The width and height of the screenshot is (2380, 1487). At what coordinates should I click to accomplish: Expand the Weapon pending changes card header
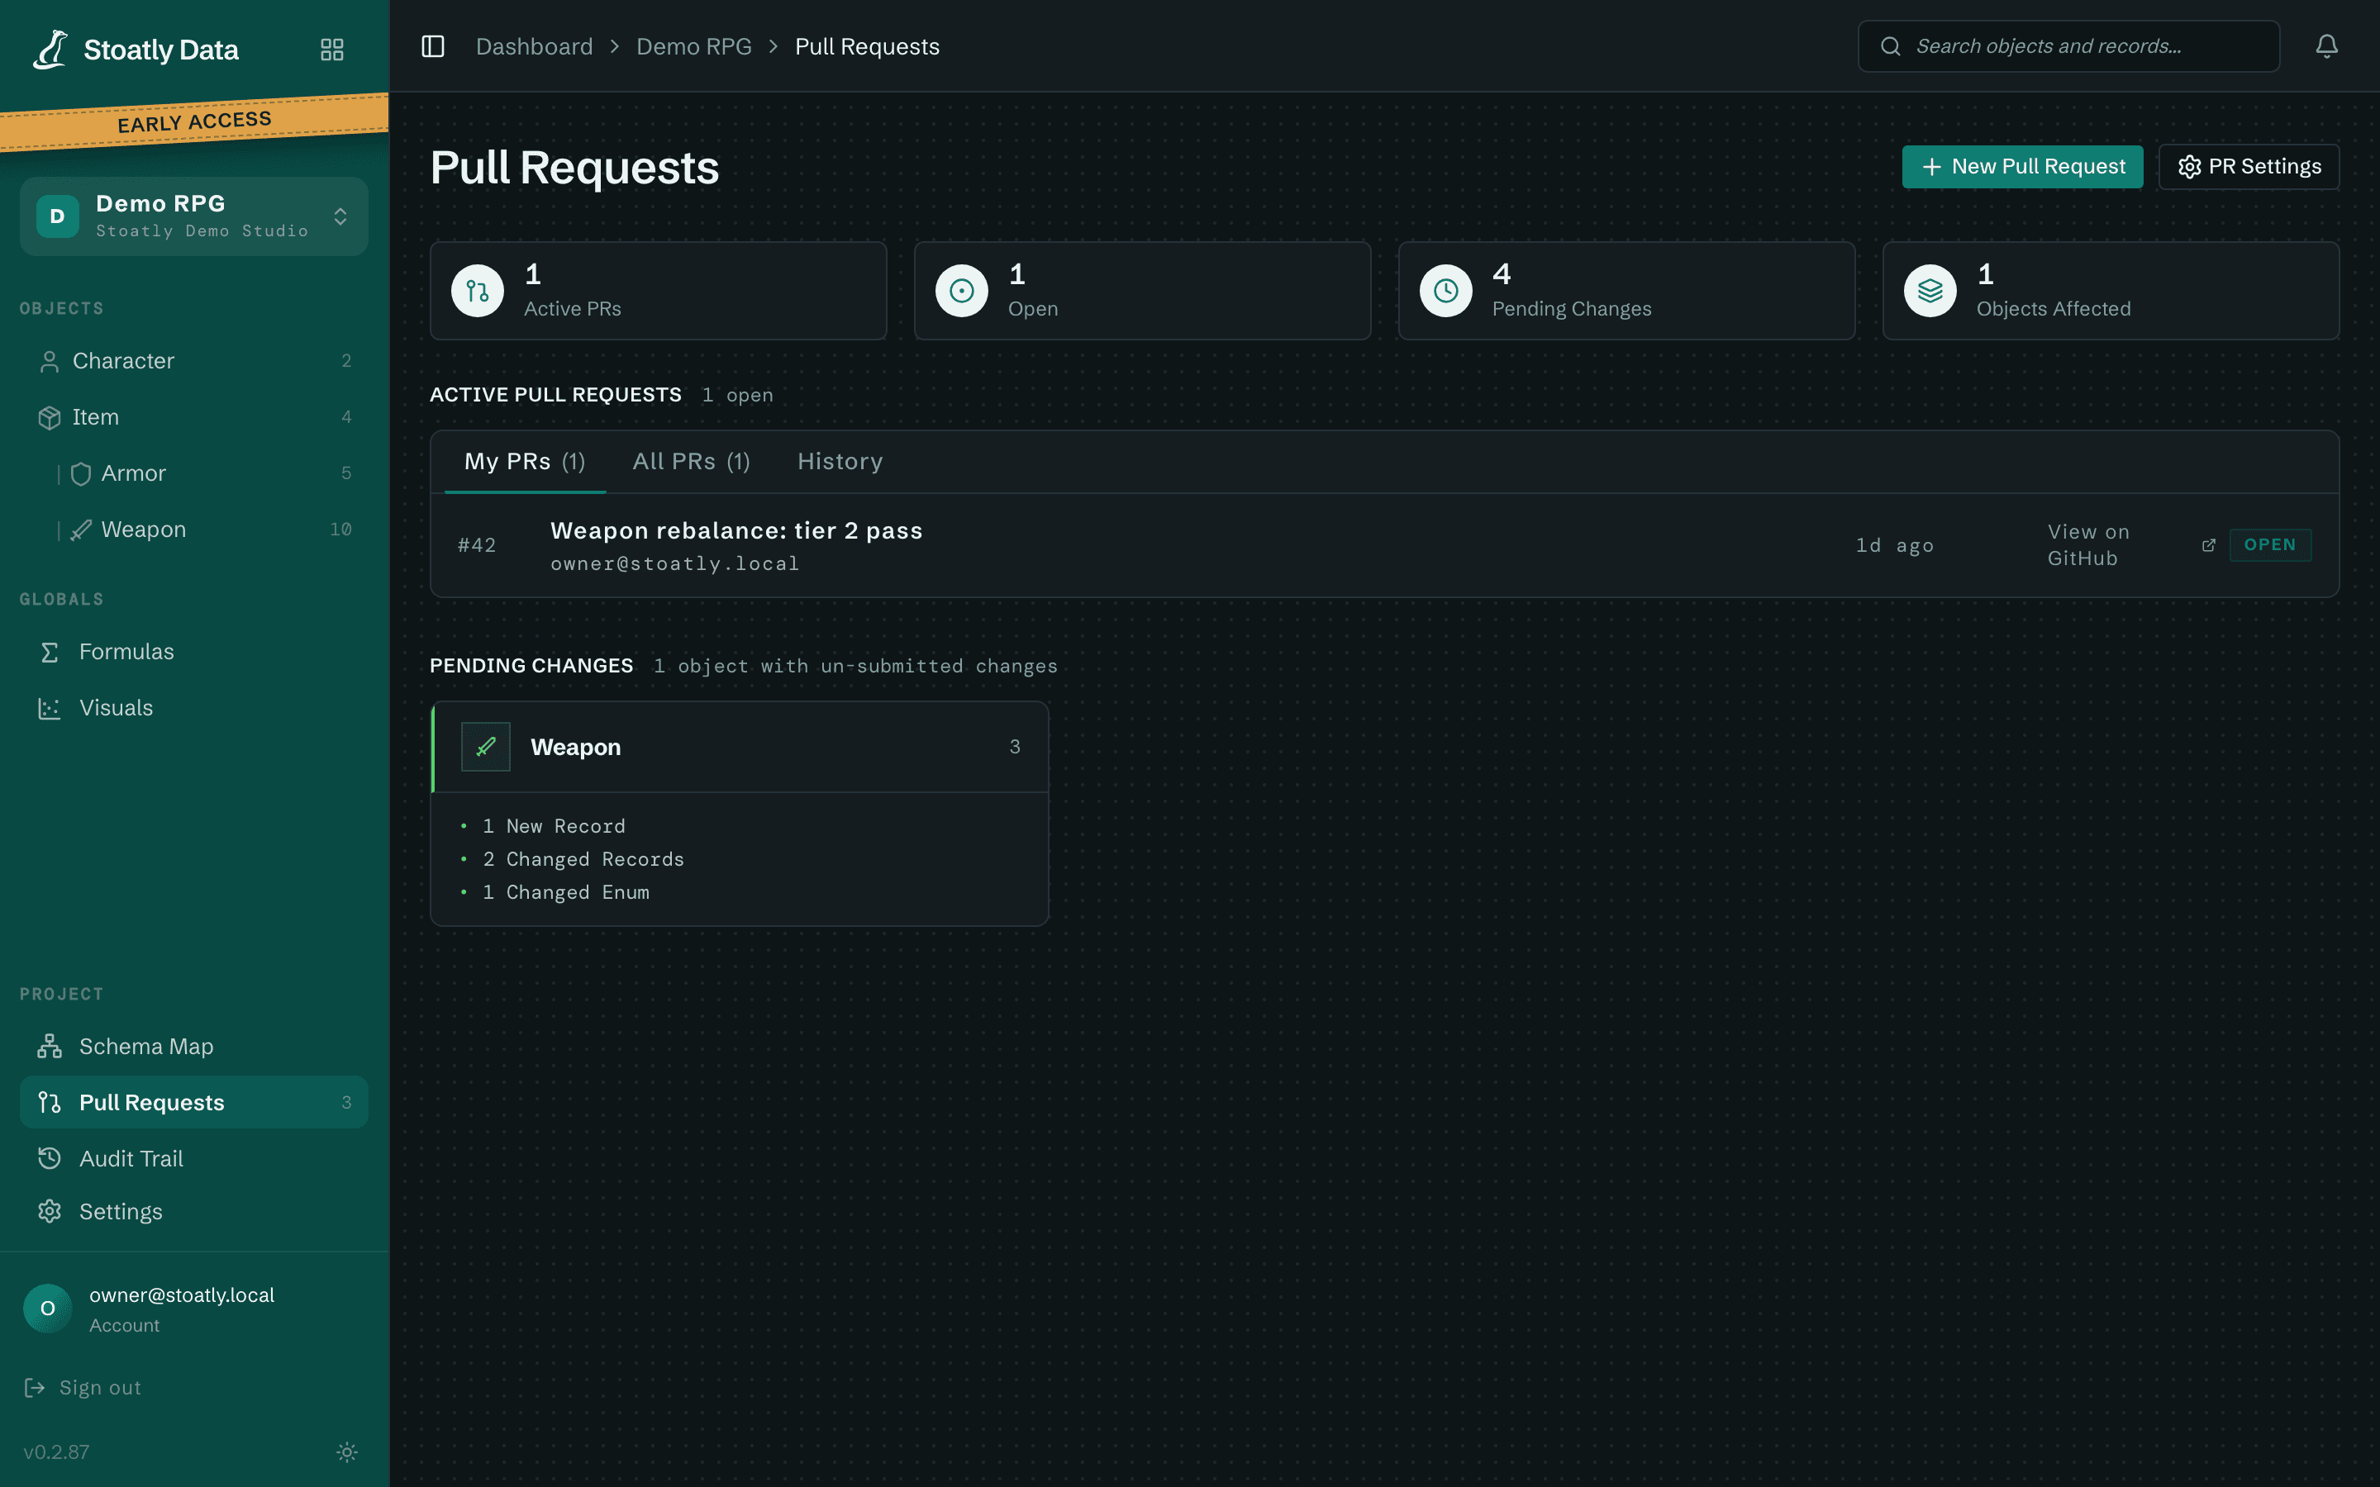[x=740, y=747]
